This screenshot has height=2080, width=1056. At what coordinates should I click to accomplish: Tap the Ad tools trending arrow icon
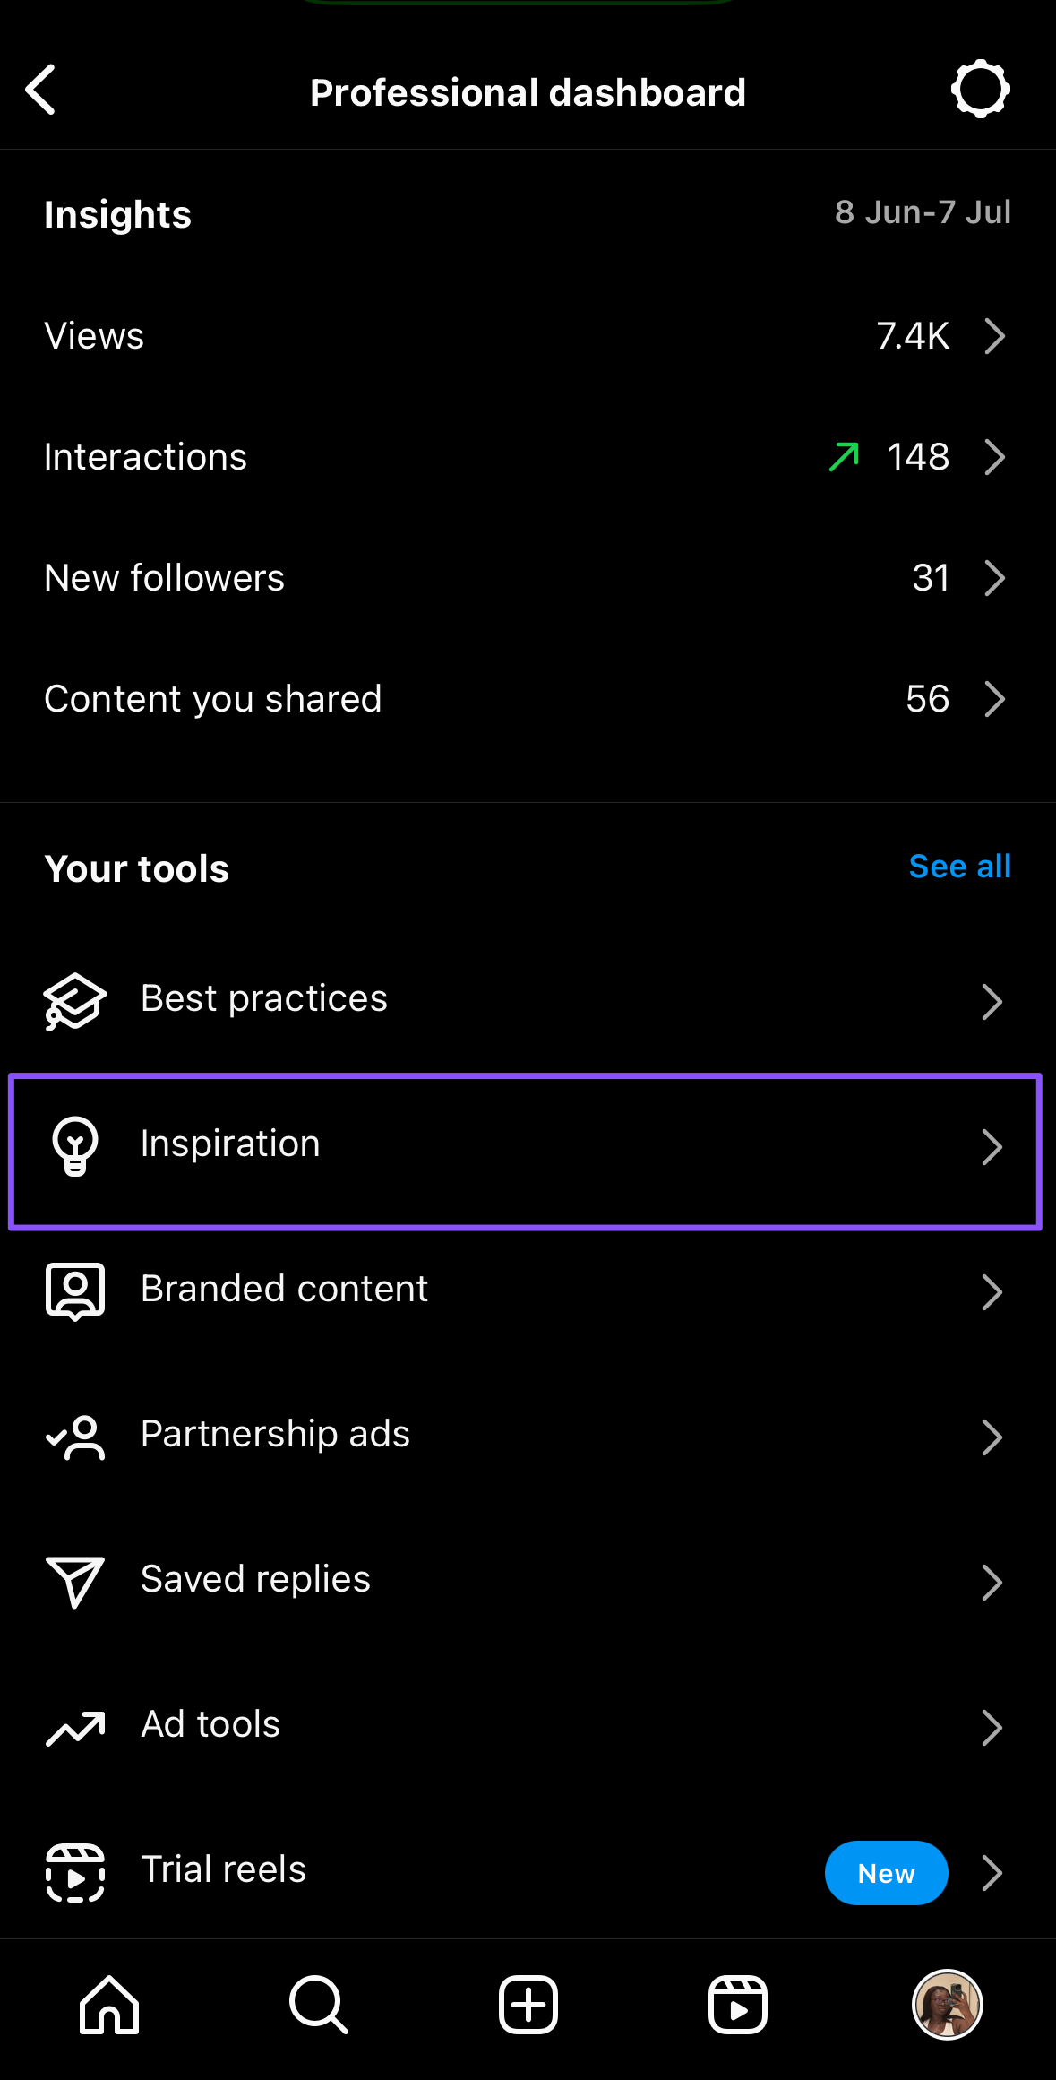(x=75, y=1727)
